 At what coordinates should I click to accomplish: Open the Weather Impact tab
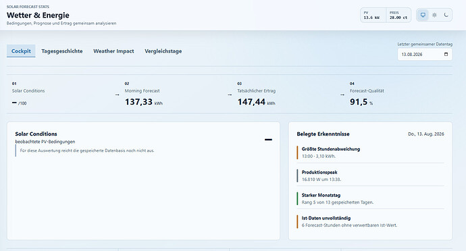(x=113, y=51)
